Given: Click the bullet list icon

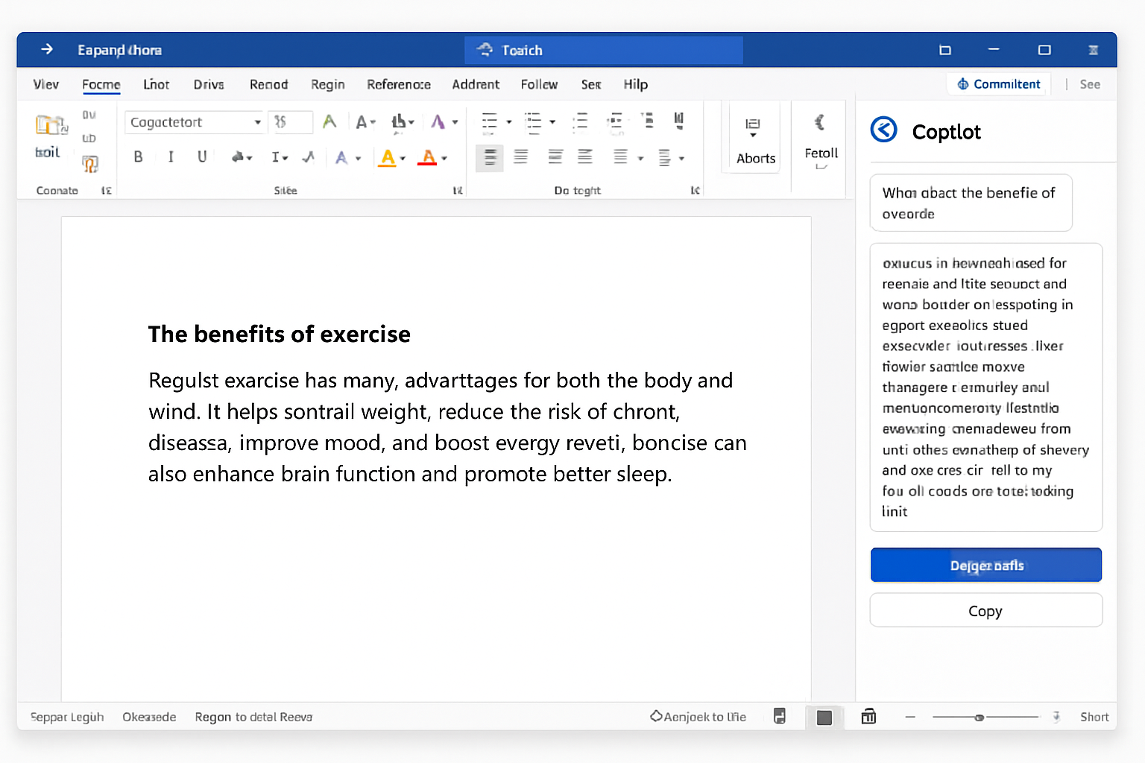Looking at the screenshot, I should coord(490,122).
